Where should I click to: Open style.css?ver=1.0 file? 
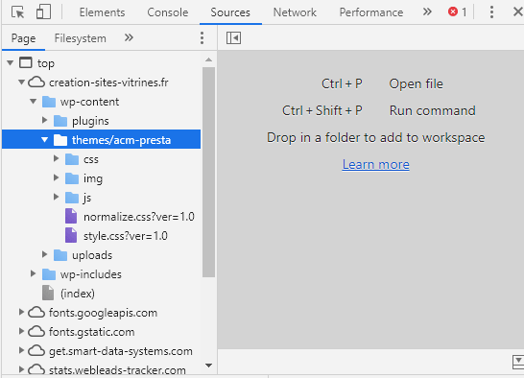point(126,236)
